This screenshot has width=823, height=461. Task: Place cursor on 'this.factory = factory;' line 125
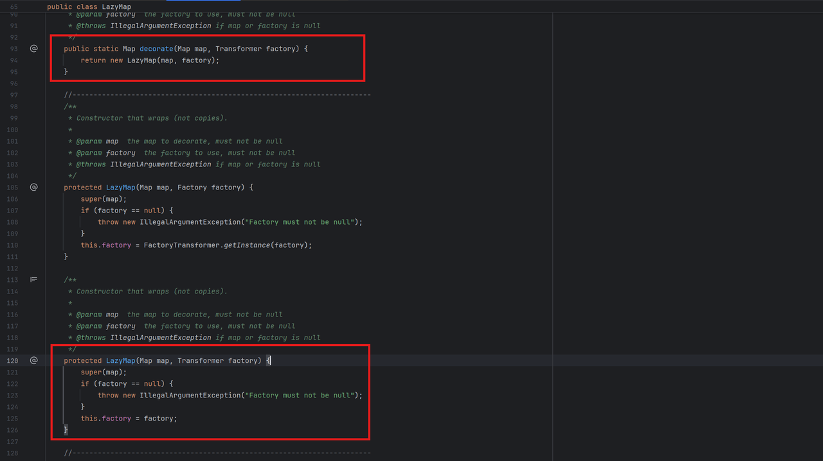129,419
